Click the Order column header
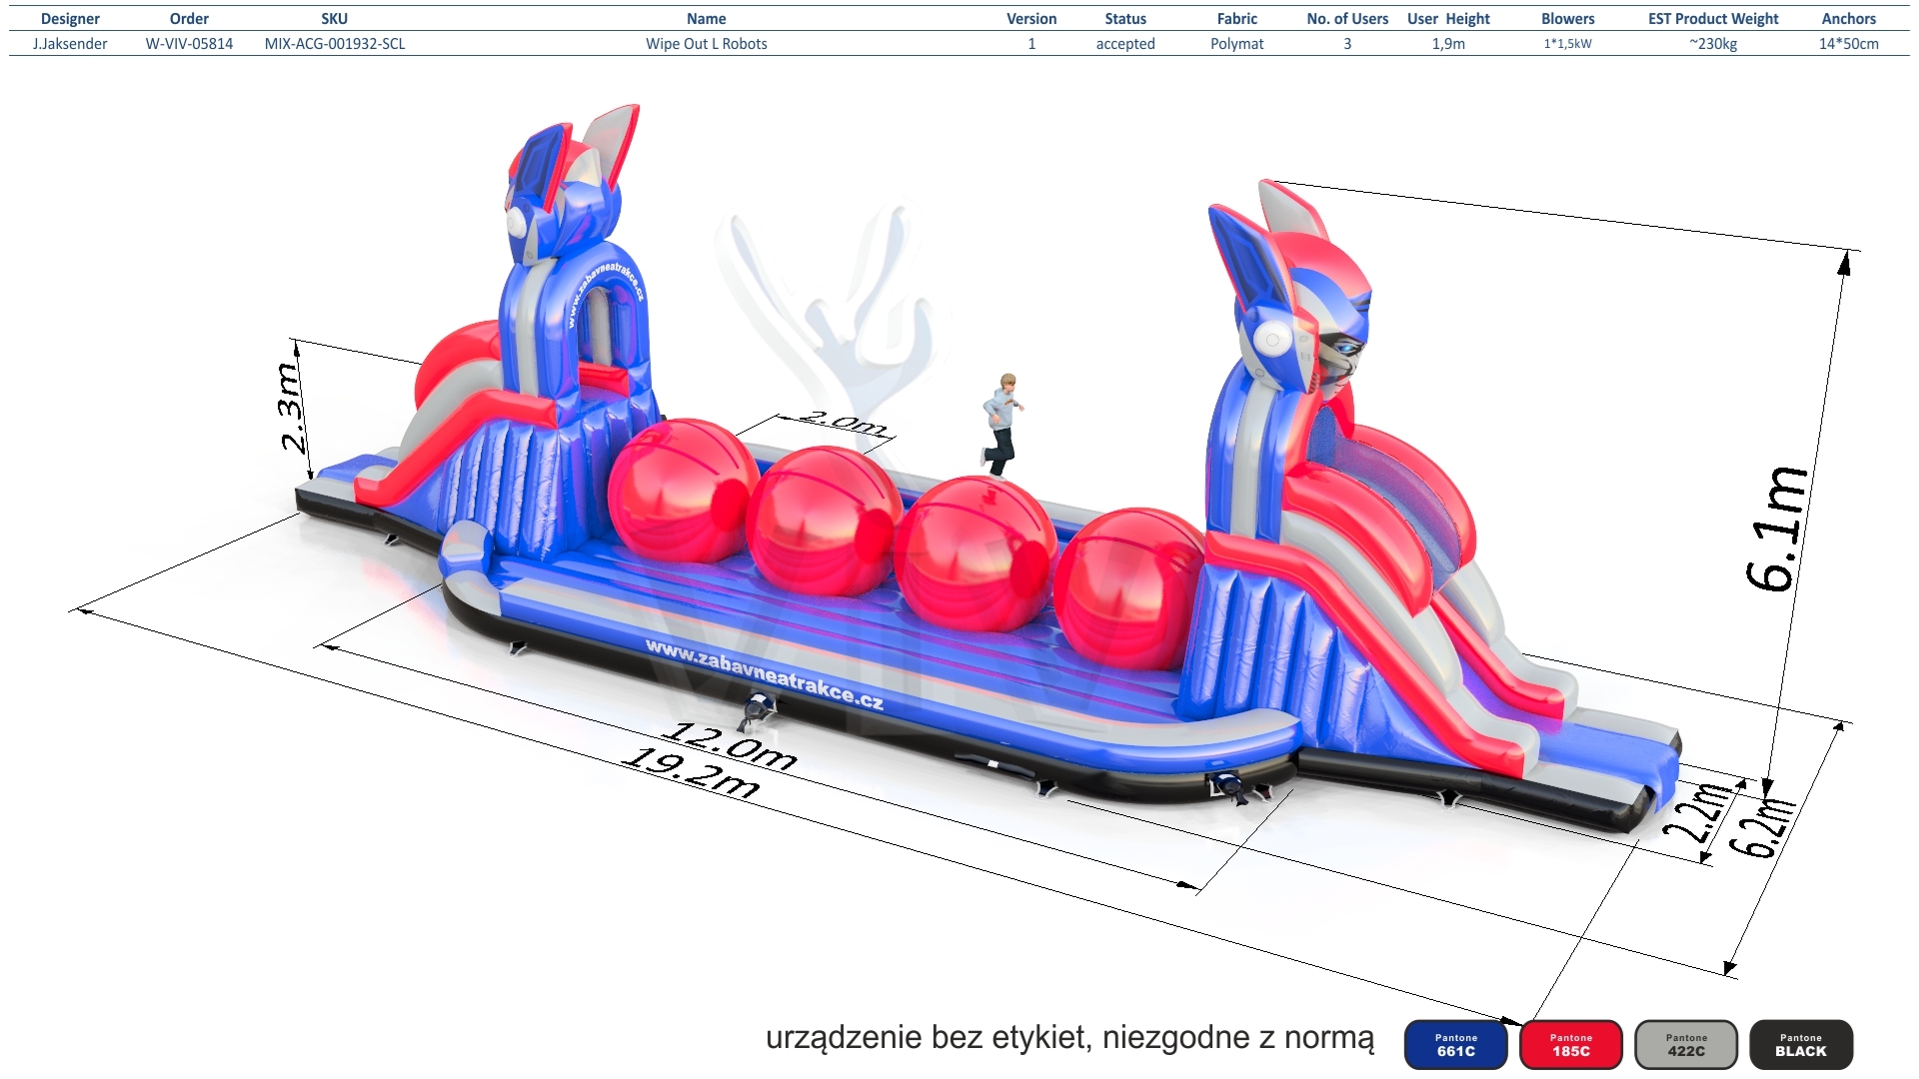This screenshot has width=1919, height=1079. [x=189, y=19]
